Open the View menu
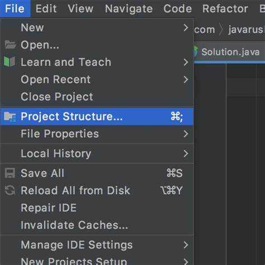Screen dimensions: 265x265 coord(81,8)
